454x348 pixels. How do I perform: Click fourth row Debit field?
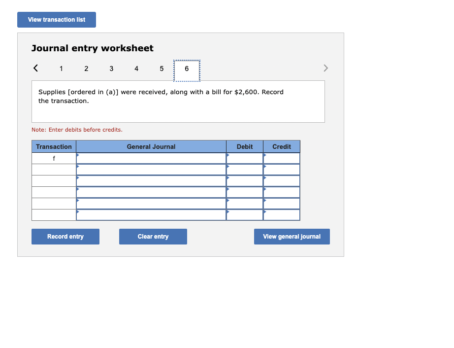245,192
